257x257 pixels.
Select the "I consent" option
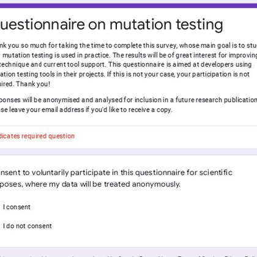pyautogui.click(x=17, y=207)
